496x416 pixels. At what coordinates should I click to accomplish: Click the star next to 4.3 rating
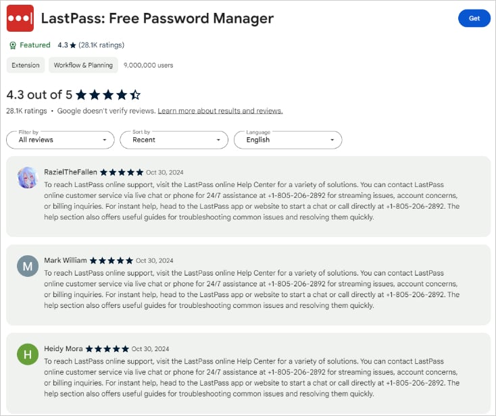[x=72, y=45]
